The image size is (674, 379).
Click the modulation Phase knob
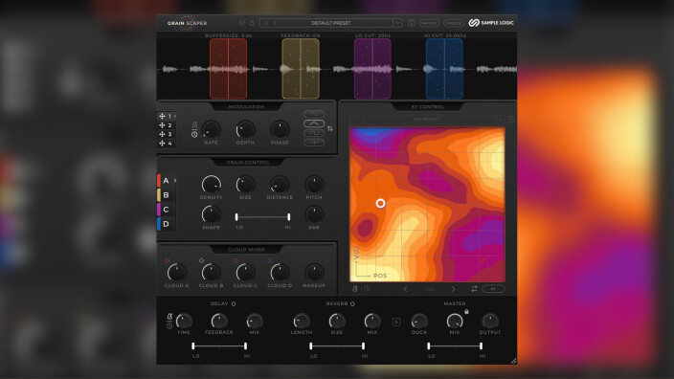coord(280,129)
